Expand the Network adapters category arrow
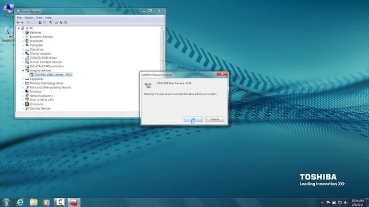The height and width of the screenshot is (207, 369). tap(23, 96)
